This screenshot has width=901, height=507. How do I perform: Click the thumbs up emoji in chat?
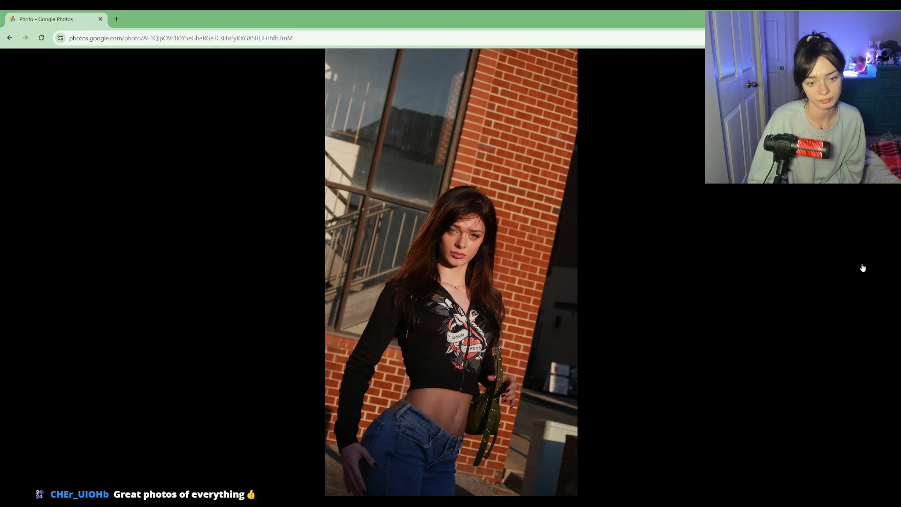tap(251, 494)
